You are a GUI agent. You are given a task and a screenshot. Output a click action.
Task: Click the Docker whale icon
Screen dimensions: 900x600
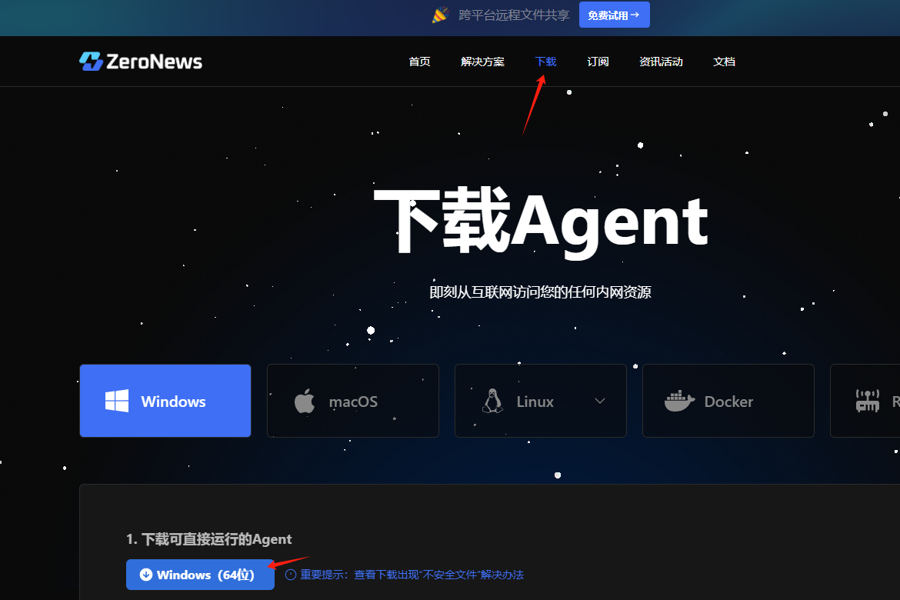click(679, 401)
